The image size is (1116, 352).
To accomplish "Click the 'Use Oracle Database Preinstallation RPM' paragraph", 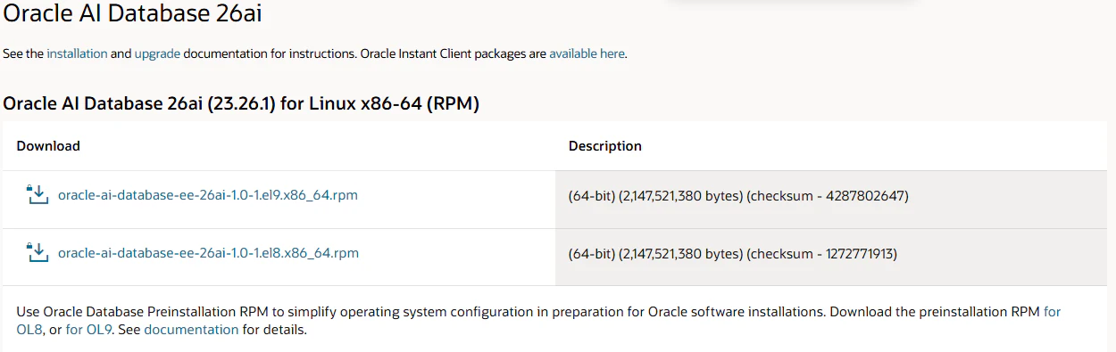I will pos(539,321).
